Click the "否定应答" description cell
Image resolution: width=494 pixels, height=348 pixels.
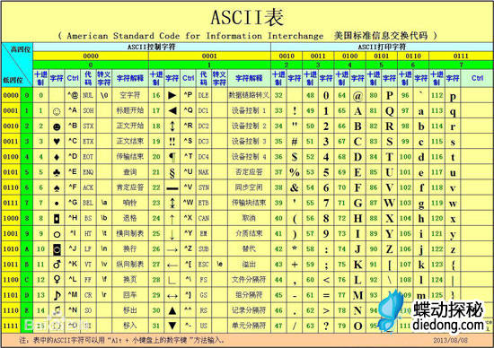tap(249, 172)
